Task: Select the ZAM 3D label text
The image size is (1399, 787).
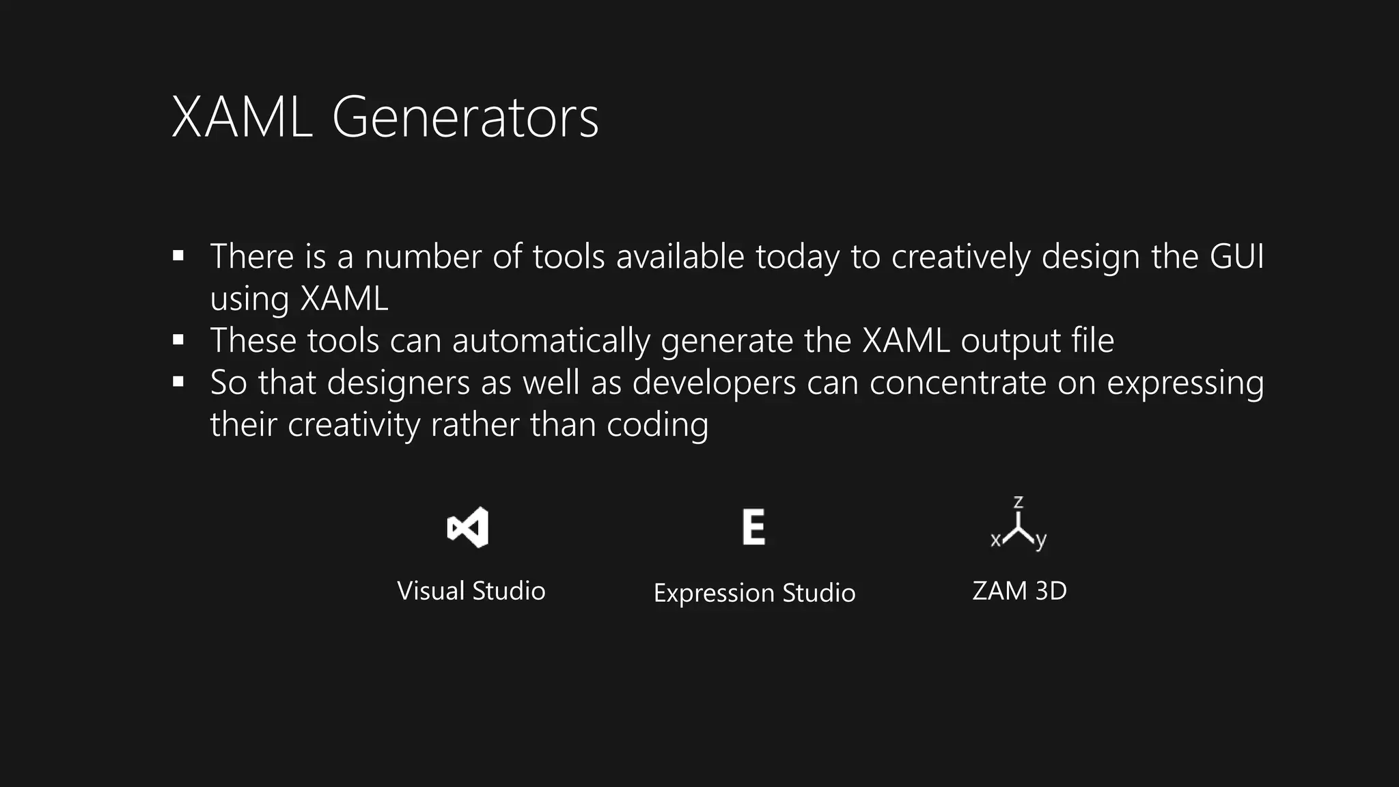Action: [1019, 591]
